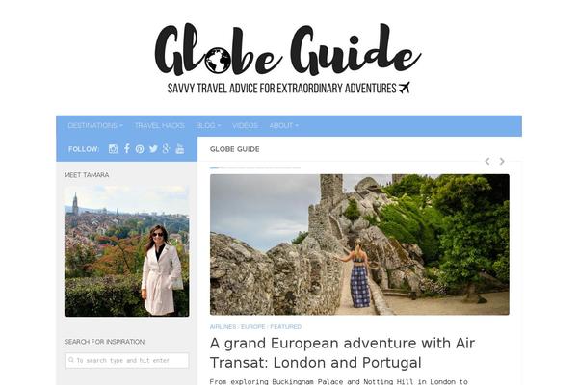Expand the Destinations dropdown menu

95,126
